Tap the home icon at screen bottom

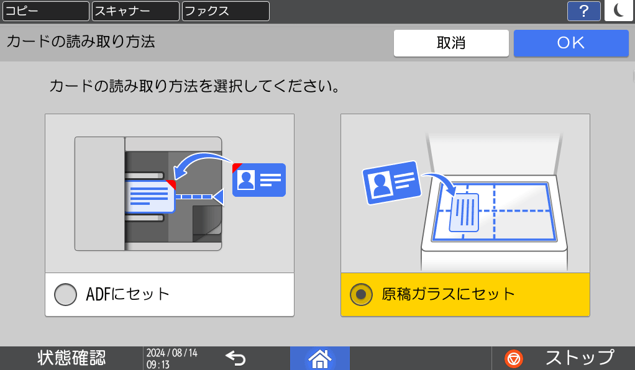coord(320,358)
